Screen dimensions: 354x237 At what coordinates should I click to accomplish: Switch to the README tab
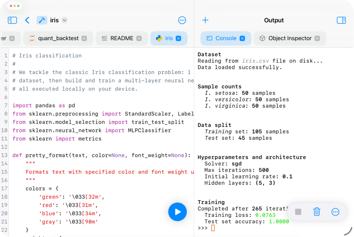[122, 39]
